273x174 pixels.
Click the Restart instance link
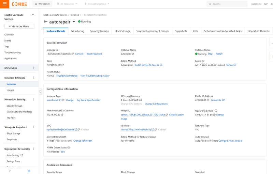(x=219, y=54)
